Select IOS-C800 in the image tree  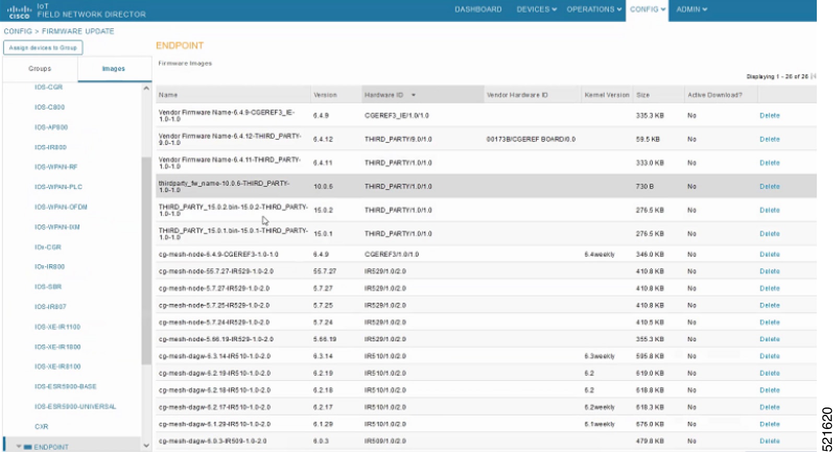pos(50,107)
